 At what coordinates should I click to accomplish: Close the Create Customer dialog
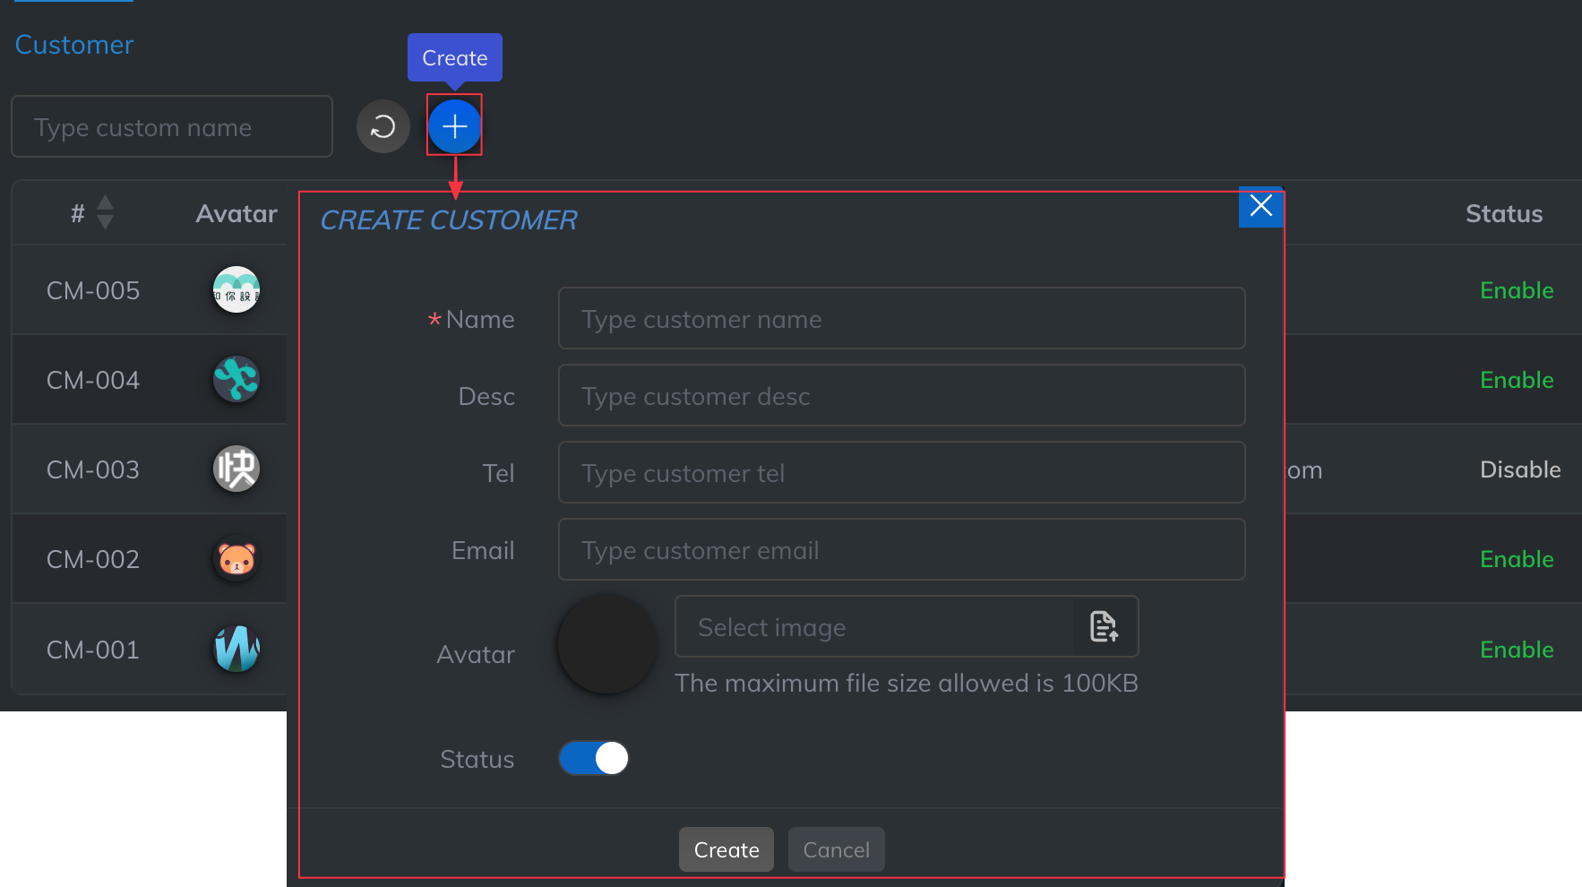pyautogui.click(x=1260, y=206)
